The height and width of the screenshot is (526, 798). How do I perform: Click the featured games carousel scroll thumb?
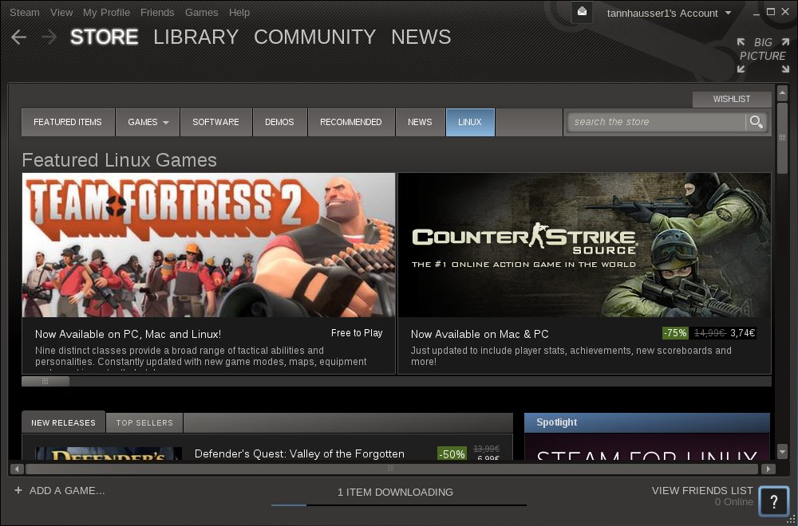(45, 381)
